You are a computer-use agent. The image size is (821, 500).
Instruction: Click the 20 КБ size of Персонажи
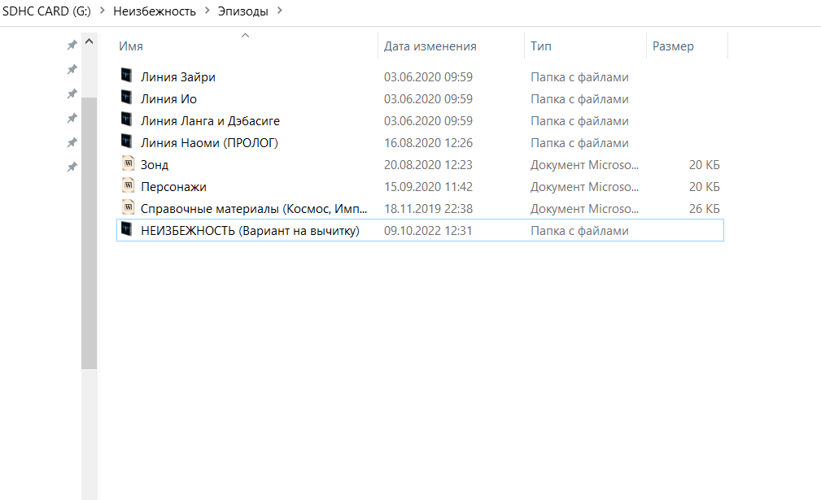705,187
